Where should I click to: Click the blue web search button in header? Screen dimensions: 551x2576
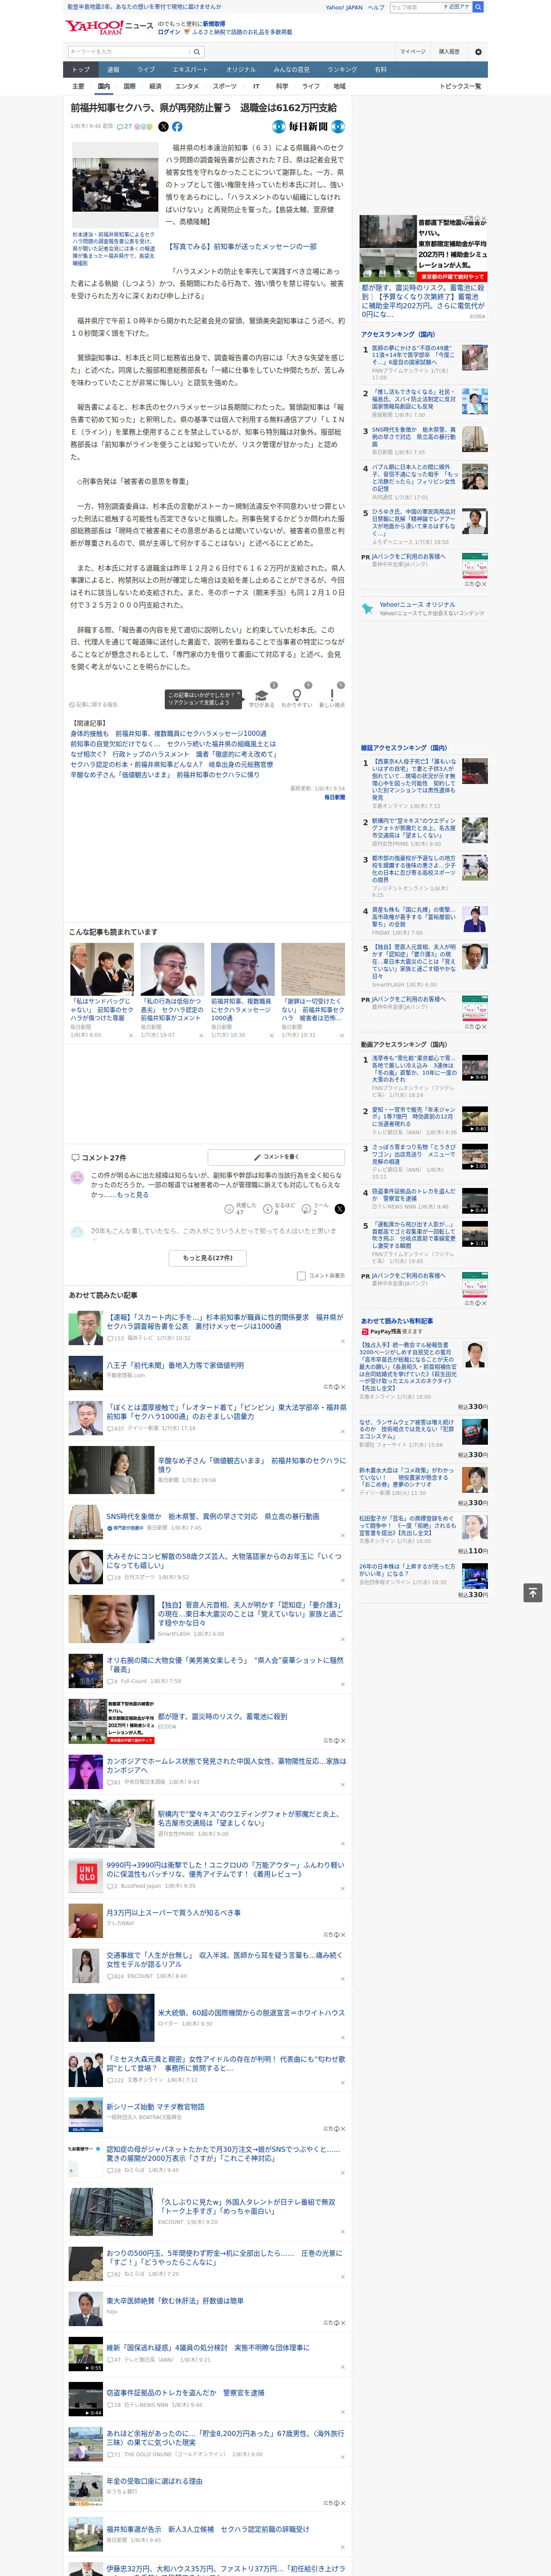coord(478,7)
